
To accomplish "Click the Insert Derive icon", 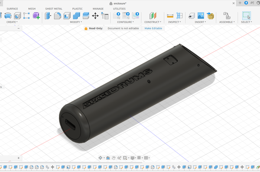I will tap(192, 16).
